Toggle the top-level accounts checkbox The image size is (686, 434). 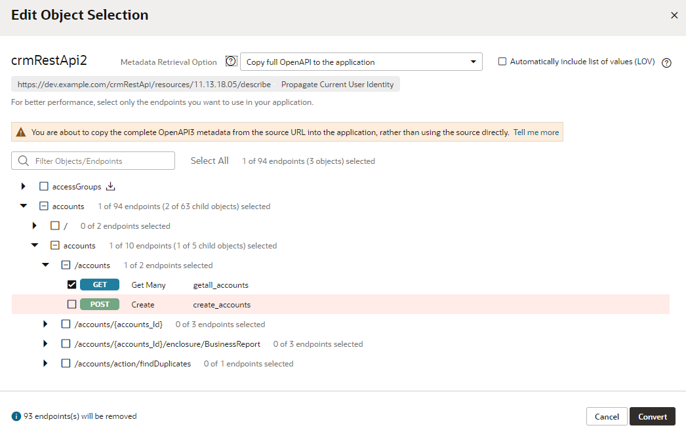[44, 206]
